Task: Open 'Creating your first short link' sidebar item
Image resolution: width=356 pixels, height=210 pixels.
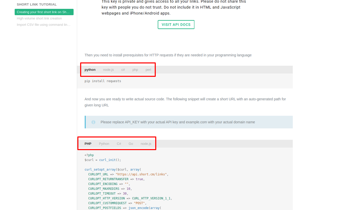Action: point(44,12)
